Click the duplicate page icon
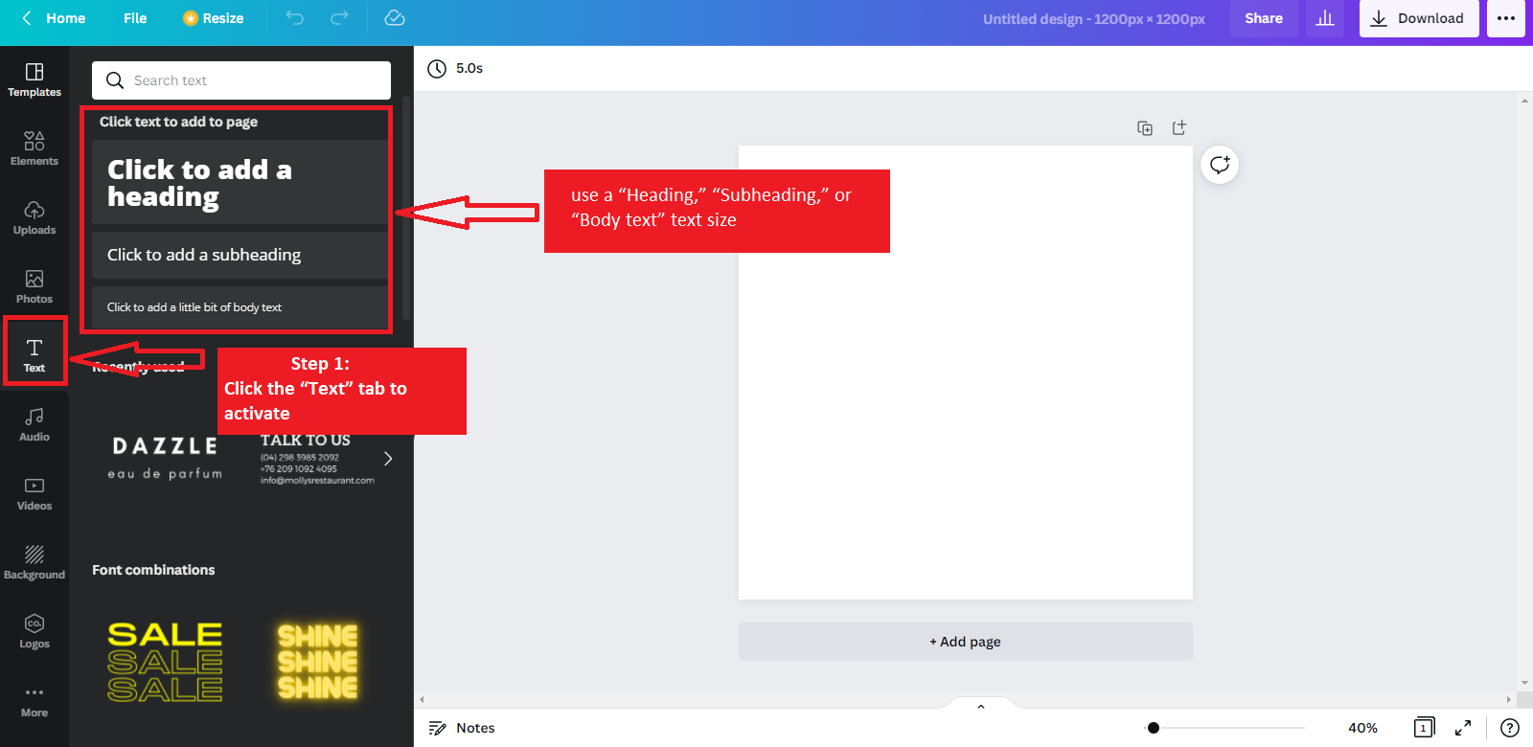This screenshot has height=747, width=1533. pos(1145,128)
